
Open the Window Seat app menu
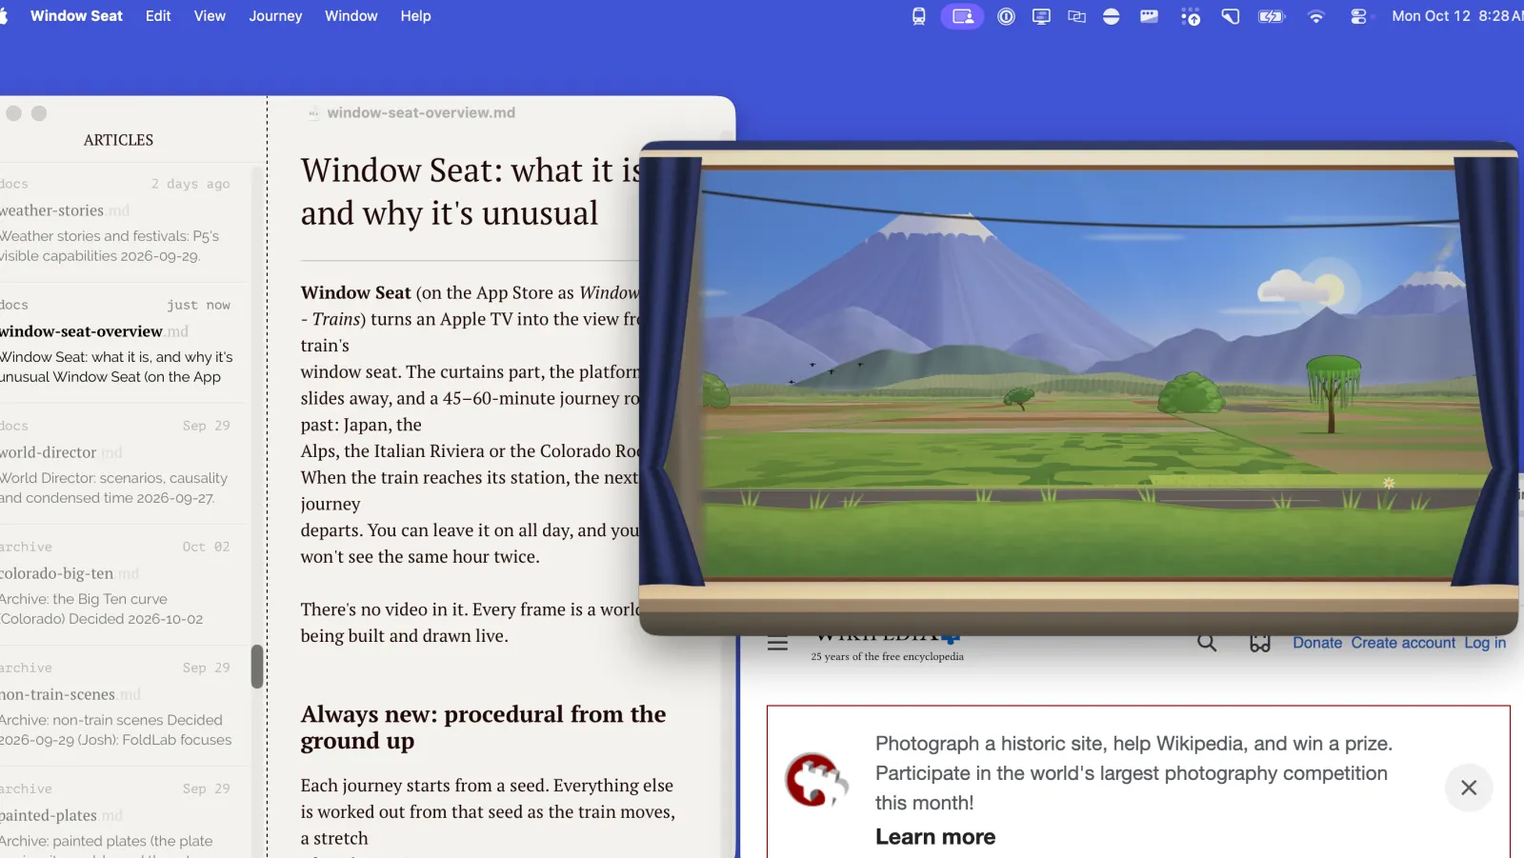click(76, 16)
